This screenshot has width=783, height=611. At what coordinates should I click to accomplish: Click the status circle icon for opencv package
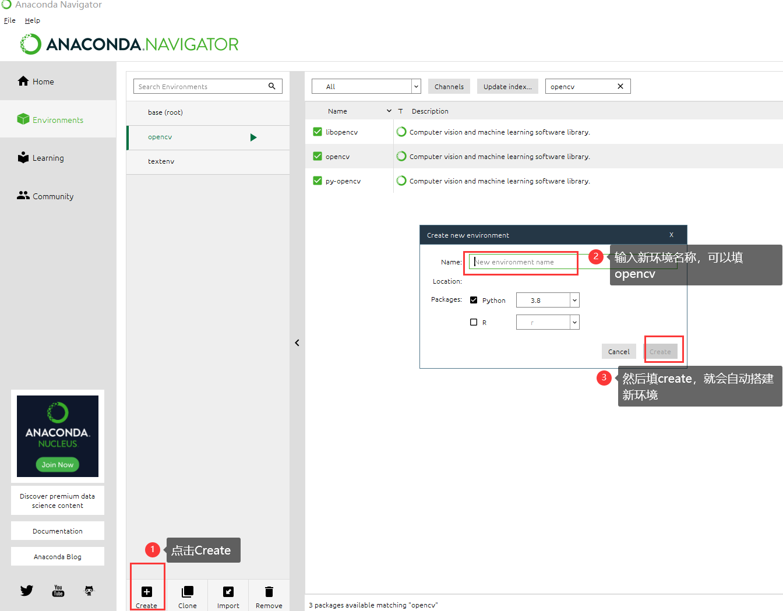(x=401, y=156)
